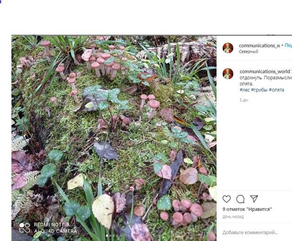Open the Северный location tag
The image size is (292, 241).
248,51
